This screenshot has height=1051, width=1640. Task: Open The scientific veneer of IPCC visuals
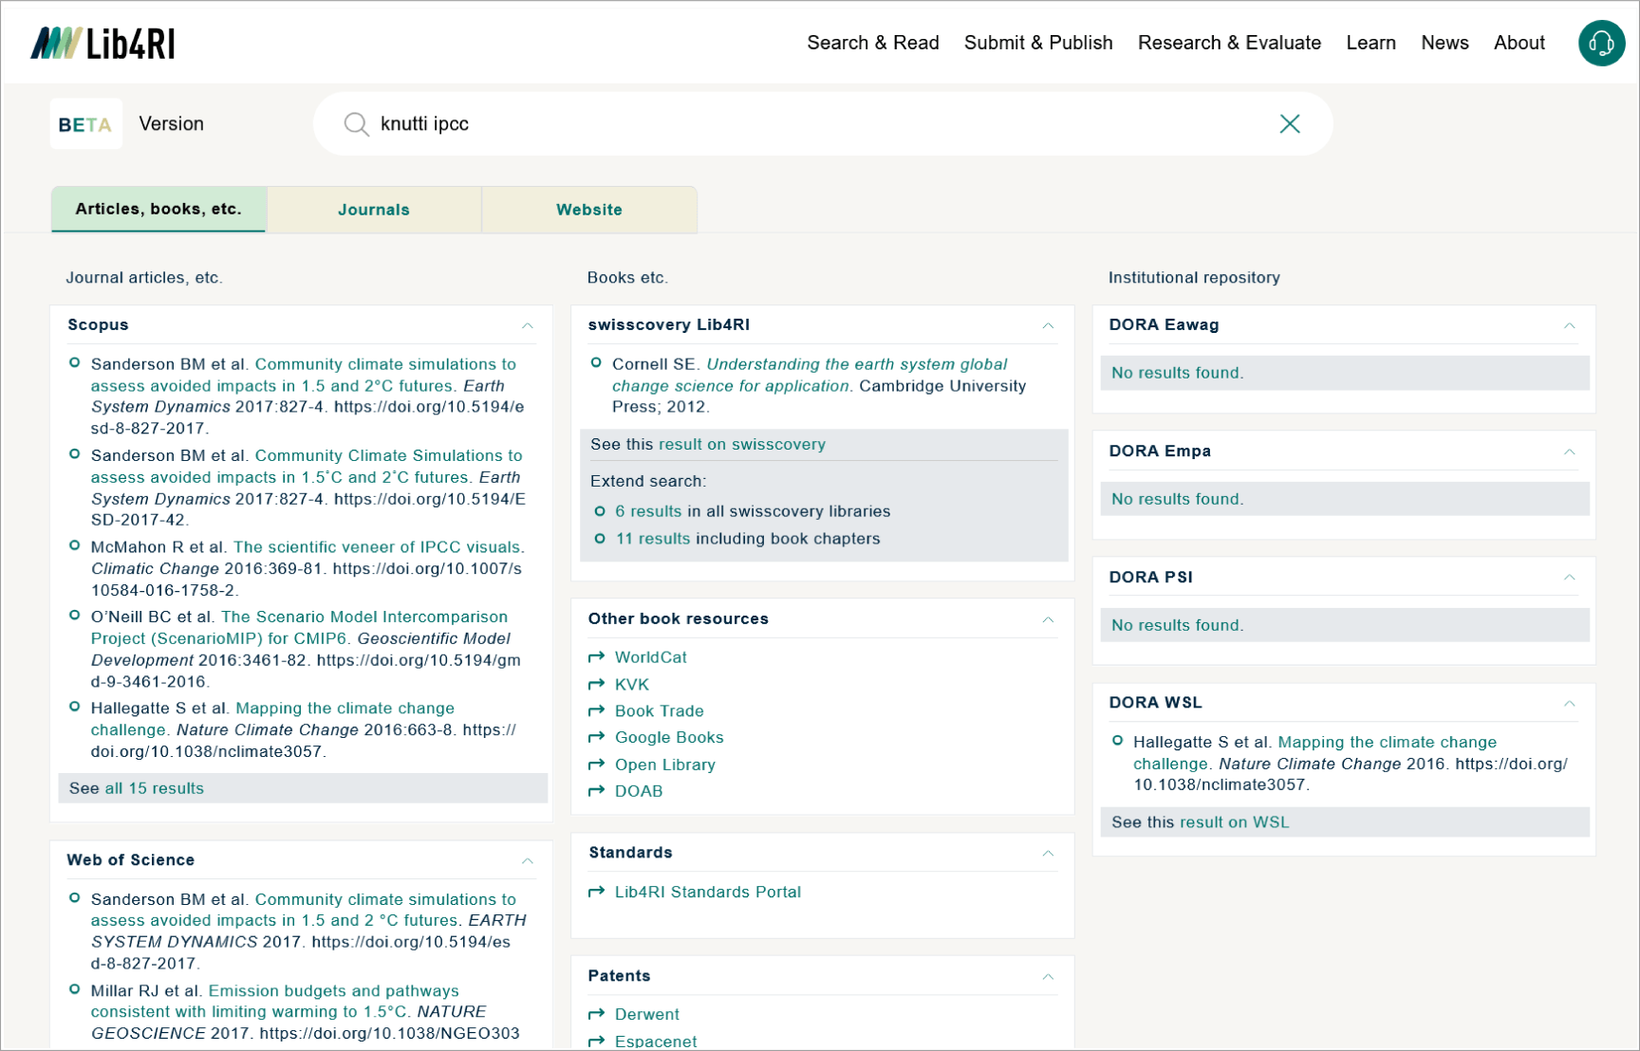click(377, 547)
